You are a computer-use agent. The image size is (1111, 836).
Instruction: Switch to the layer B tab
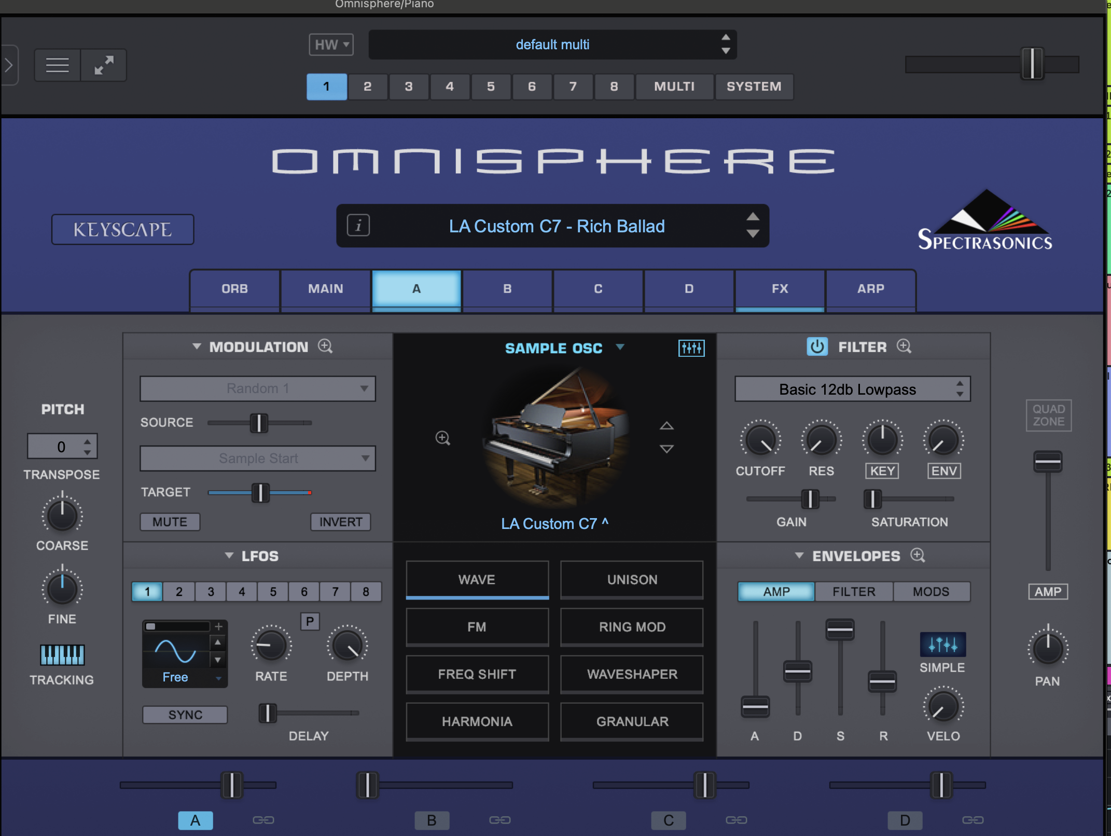[x=507, y=289]
